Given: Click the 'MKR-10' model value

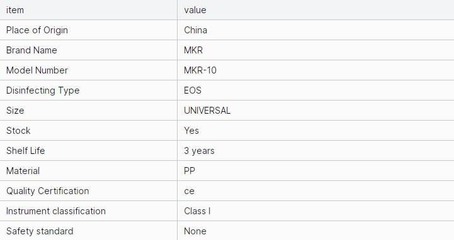Looking at the screenshot, I should [200, 70].
